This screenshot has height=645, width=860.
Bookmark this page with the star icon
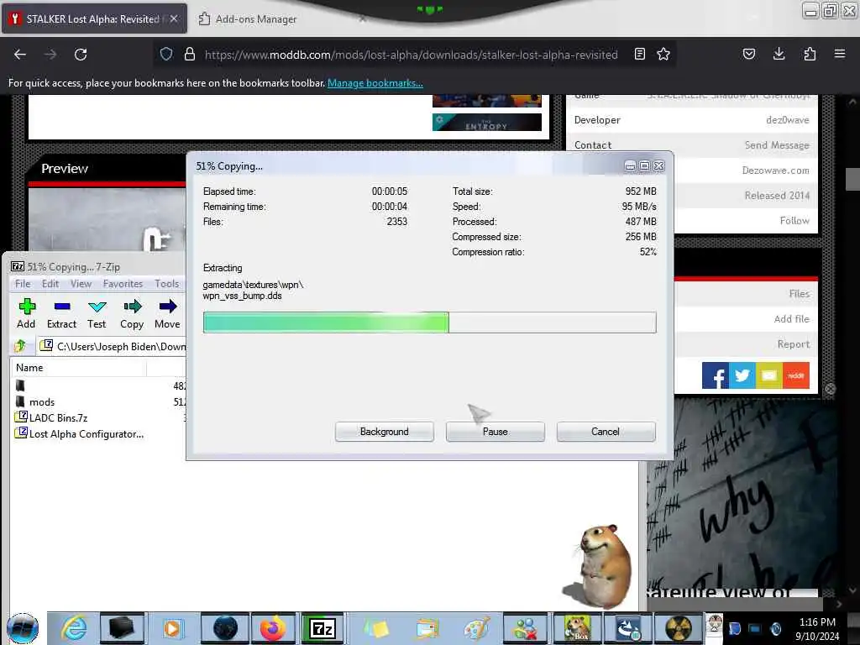(x=663, y=55)
